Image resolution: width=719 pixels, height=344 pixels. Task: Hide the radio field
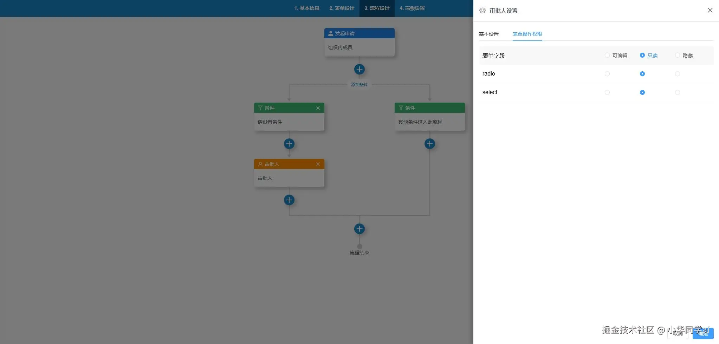coord(677,74)
